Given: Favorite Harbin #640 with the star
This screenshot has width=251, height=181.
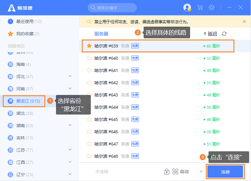Looking at the screenshot, I should pyautogui.click(x=89, y=58).
